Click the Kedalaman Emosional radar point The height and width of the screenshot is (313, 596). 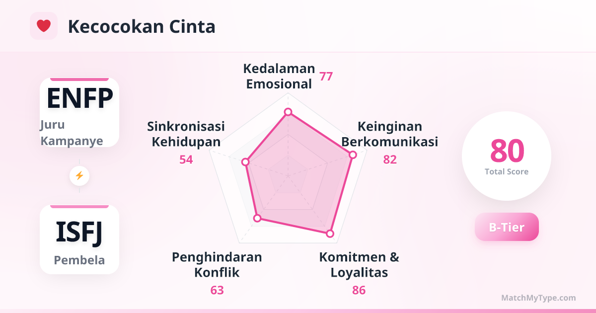288,112
